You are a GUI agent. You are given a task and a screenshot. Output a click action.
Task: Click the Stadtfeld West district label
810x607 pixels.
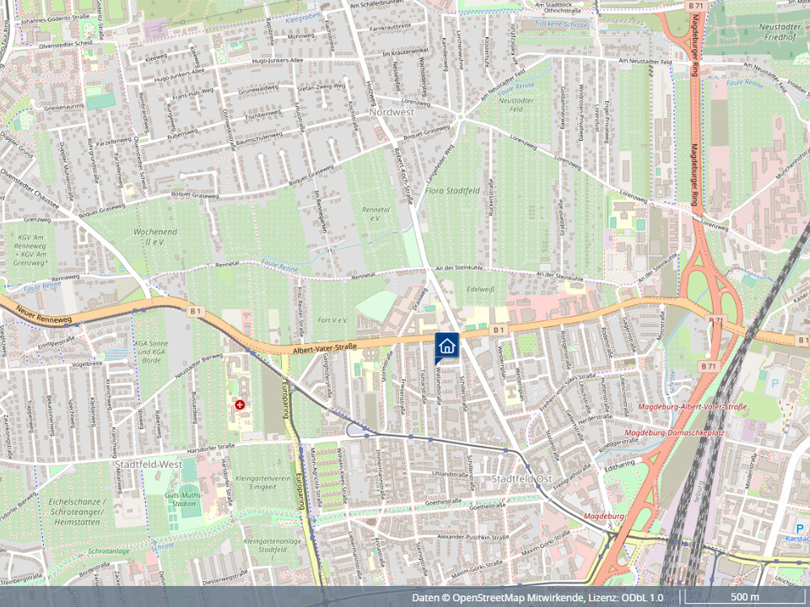pos(148,465)
